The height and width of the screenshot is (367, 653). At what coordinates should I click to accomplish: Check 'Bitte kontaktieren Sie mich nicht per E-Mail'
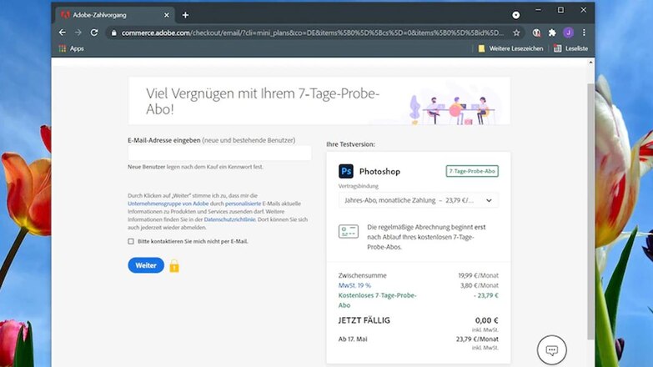click(131, 241)
